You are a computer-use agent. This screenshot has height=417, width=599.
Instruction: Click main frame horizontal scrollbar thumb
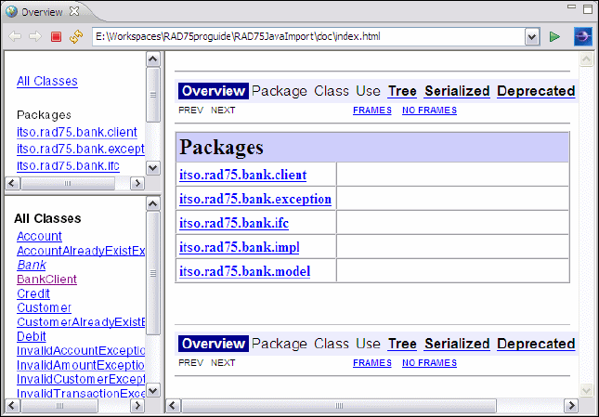tap(339, 406)
